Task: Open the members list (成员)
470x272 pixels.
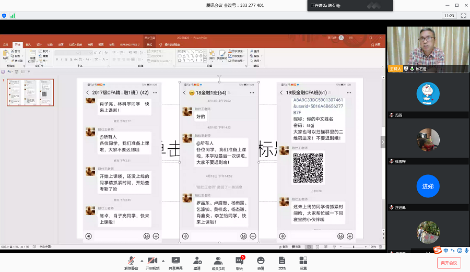Action: click(x=218, y=261)
